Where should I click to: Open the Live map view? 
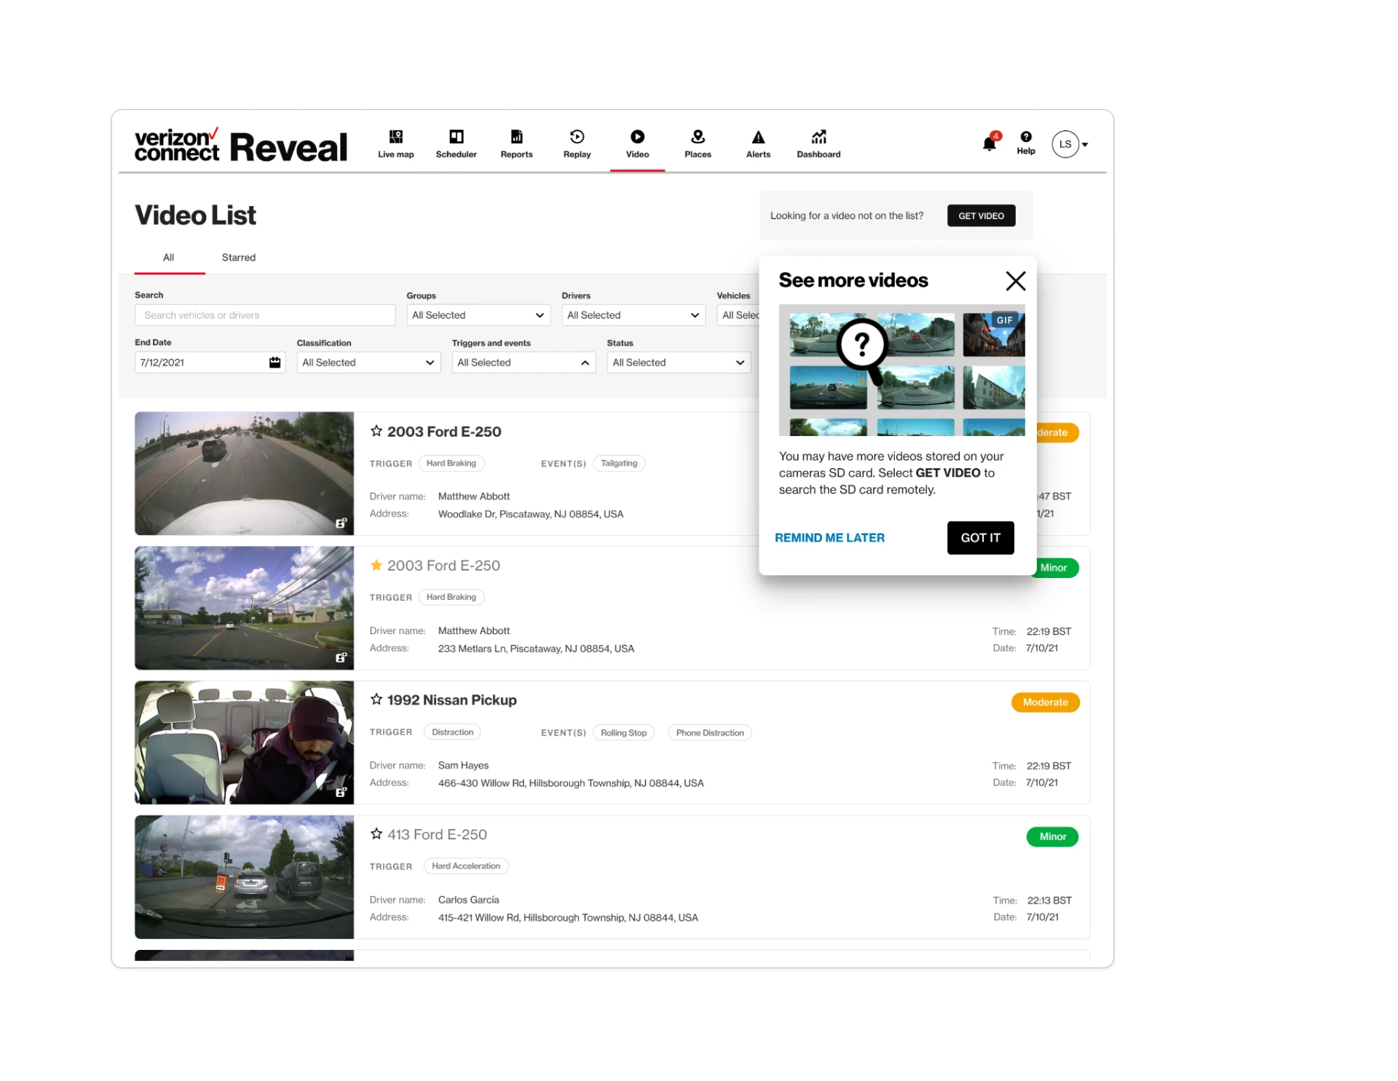point(395,143)
